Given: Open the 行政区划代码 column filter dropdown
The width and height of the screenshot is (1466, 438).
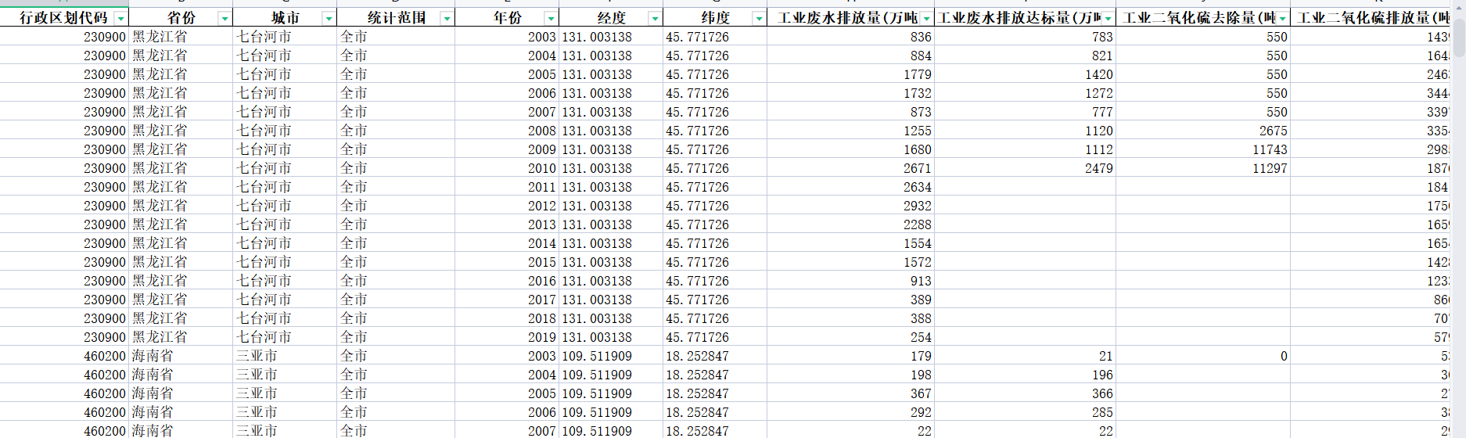Looking at the screenshot, I should [120, 18].
